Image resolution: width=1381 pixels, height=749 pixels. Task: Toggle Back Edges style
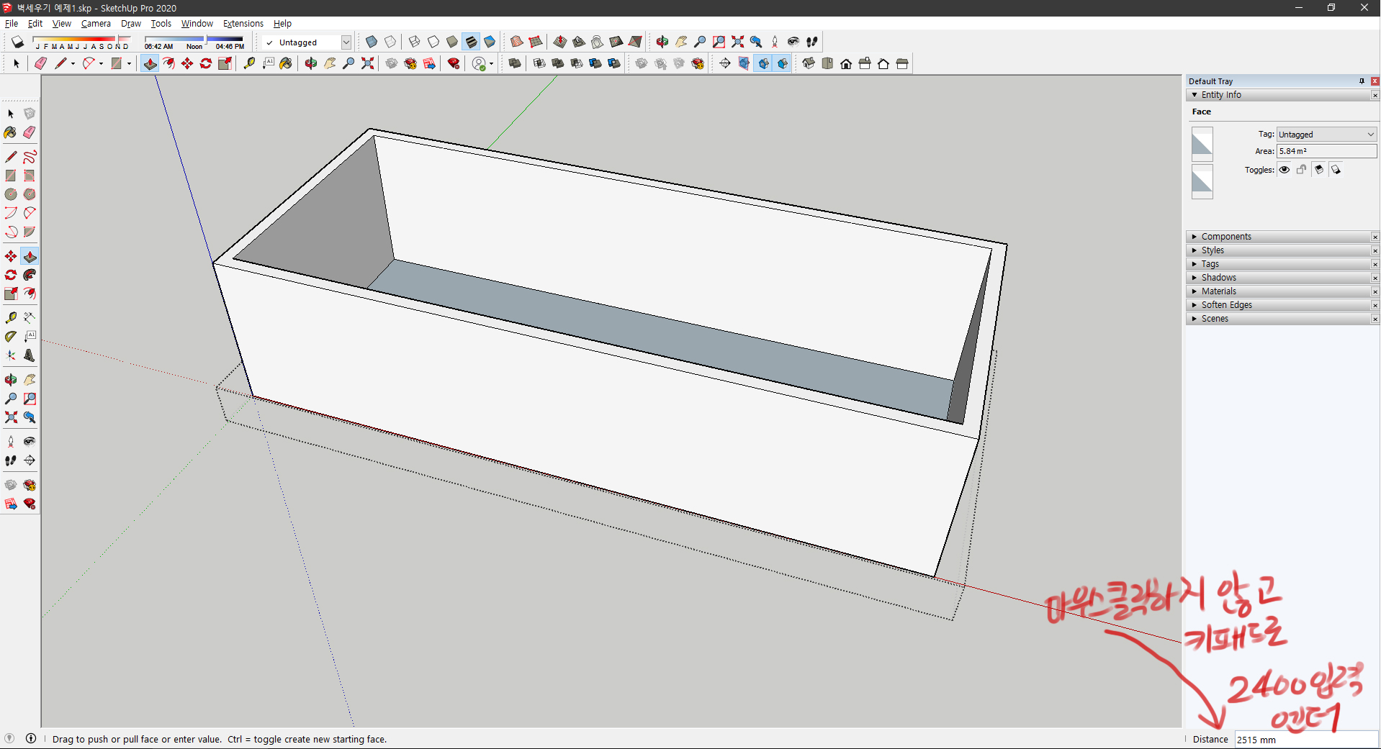(x=390, y=42)
